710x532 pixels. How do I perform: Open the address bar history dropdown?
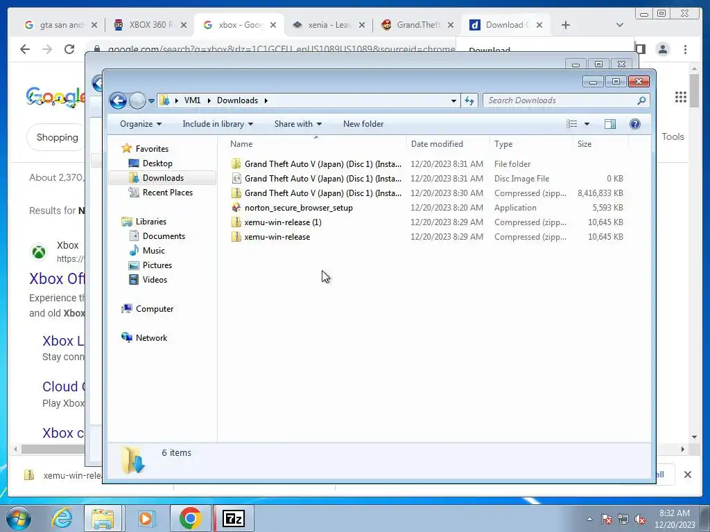click(453, 101)
